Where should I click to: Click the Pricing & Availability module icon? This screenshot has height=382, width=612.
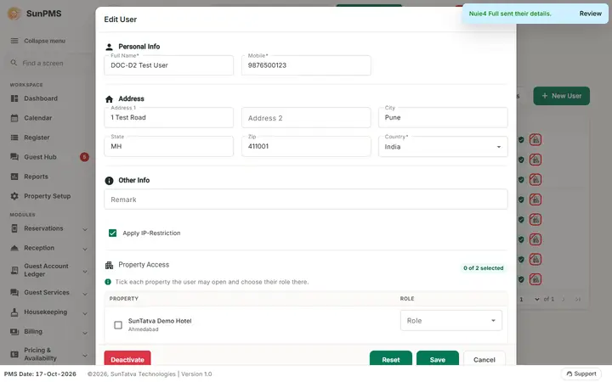pos(14,354)
